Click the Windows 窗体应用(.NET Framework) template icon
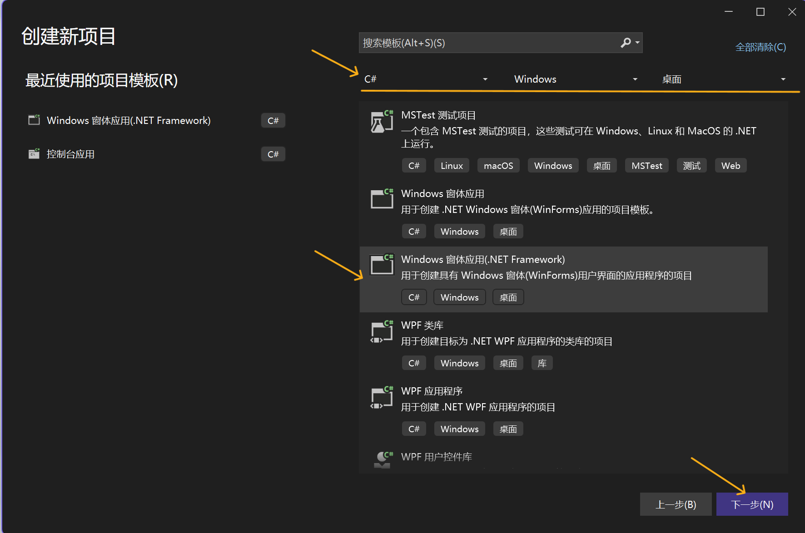Screen dimensions: 805x533 (x=382, y=264)
